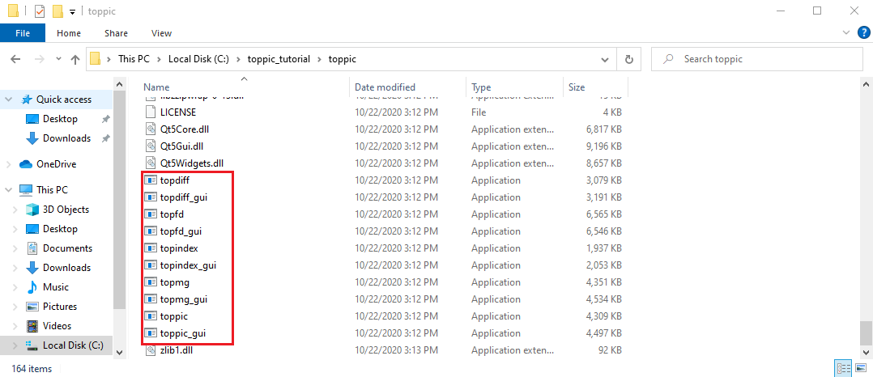The height and width of the screenshot is (377, 873).
Task: Collapse the Quick access section
Action: (8, 100)
